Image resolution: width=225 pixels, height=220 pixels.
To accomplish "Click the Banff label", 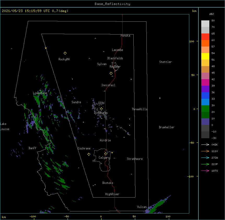I will pos(32,148).
